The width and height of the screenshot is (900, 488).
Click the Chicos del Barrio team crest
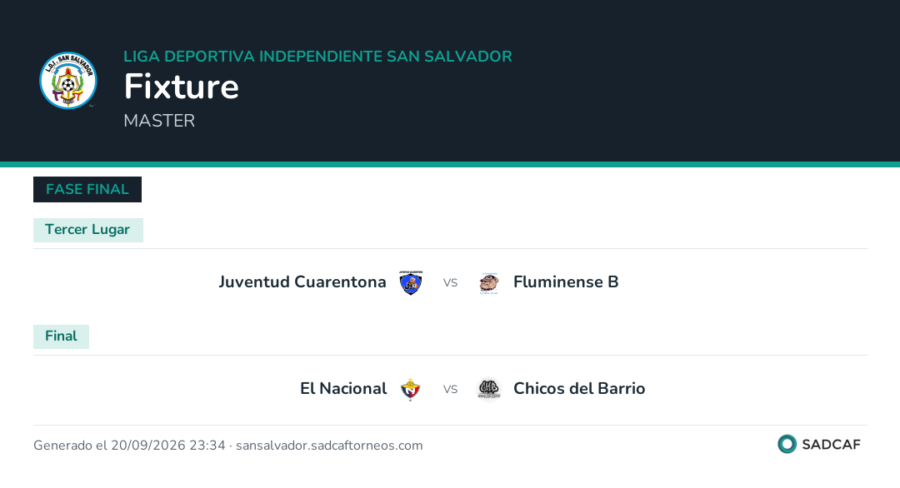489,390
